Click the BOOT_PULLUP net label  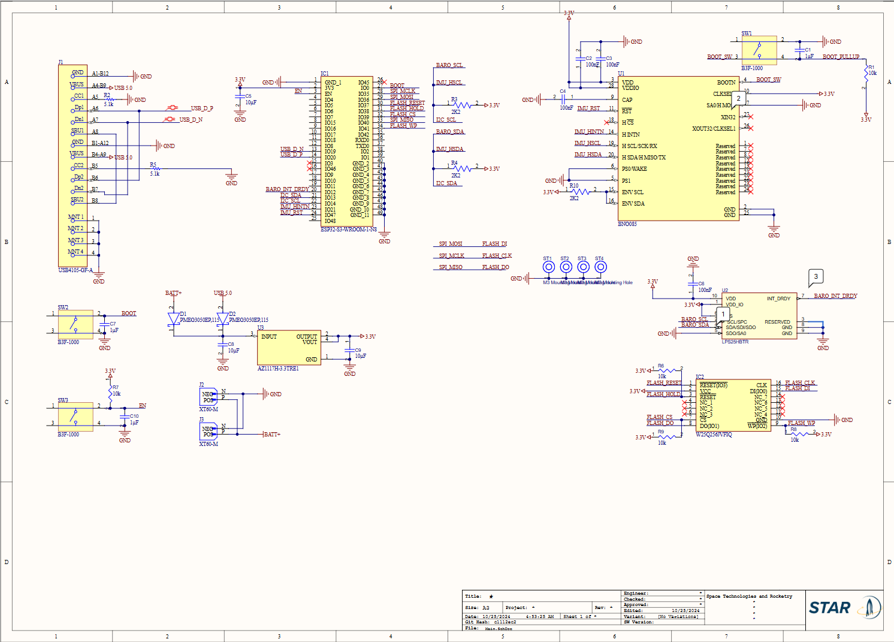tap(841, 57)
